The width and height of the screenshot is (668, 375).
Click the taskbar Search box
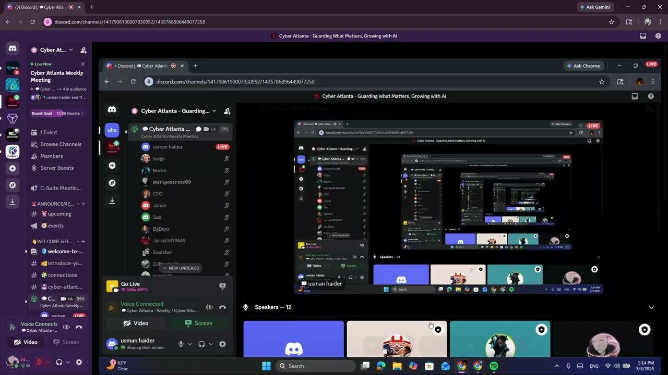[x=315, y=366]
